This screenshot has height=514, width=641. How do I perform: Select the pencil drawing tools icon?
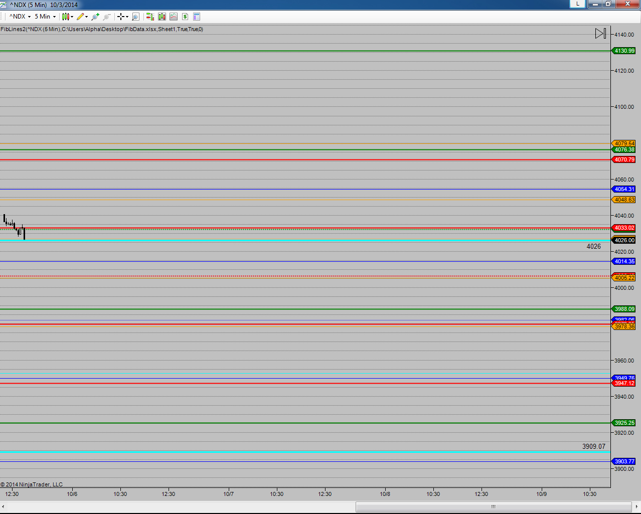[80, 17]
